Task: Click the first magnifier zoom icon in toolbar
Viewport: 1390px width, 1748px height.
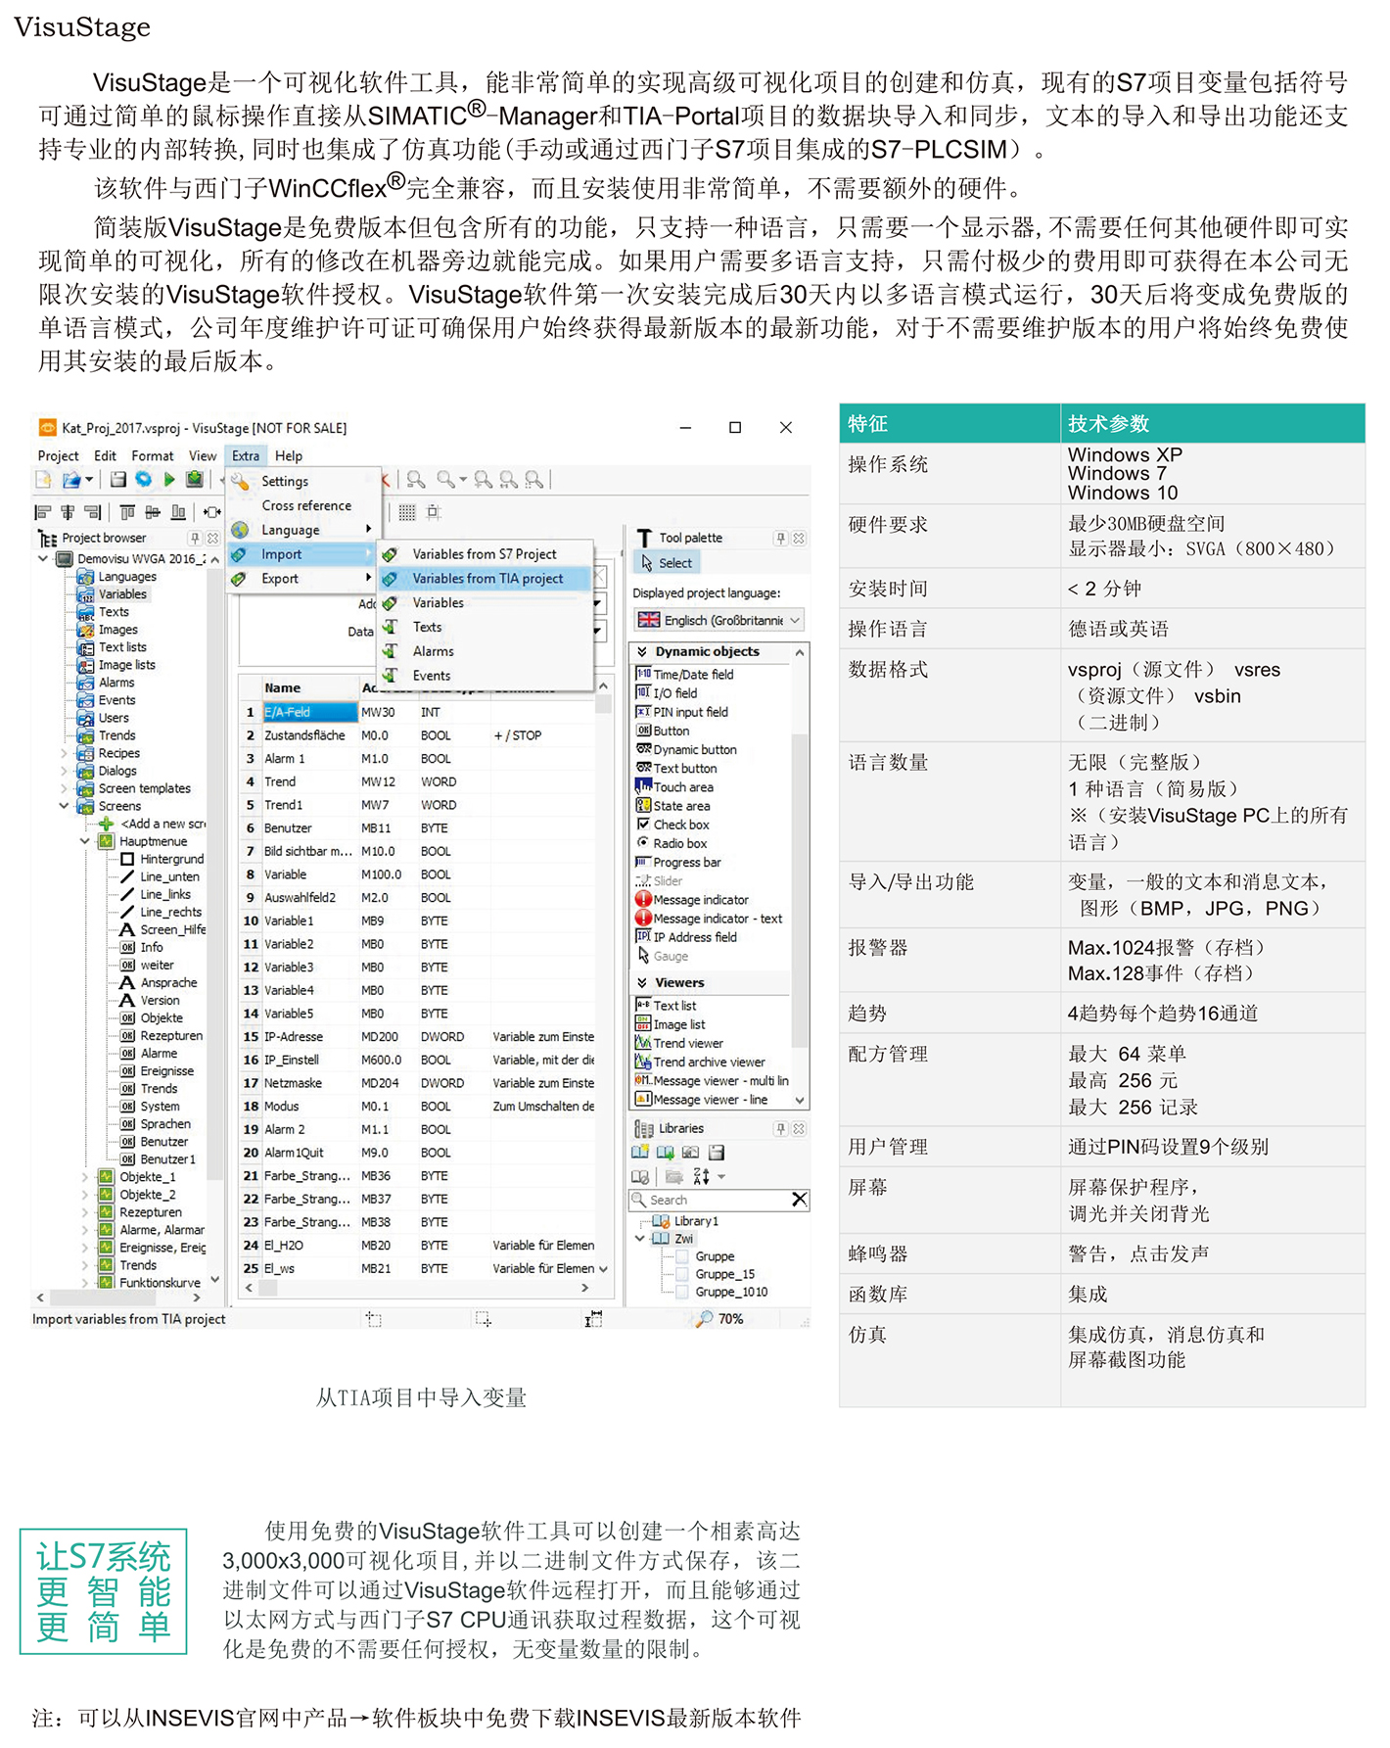Action: tap(416, 480)
